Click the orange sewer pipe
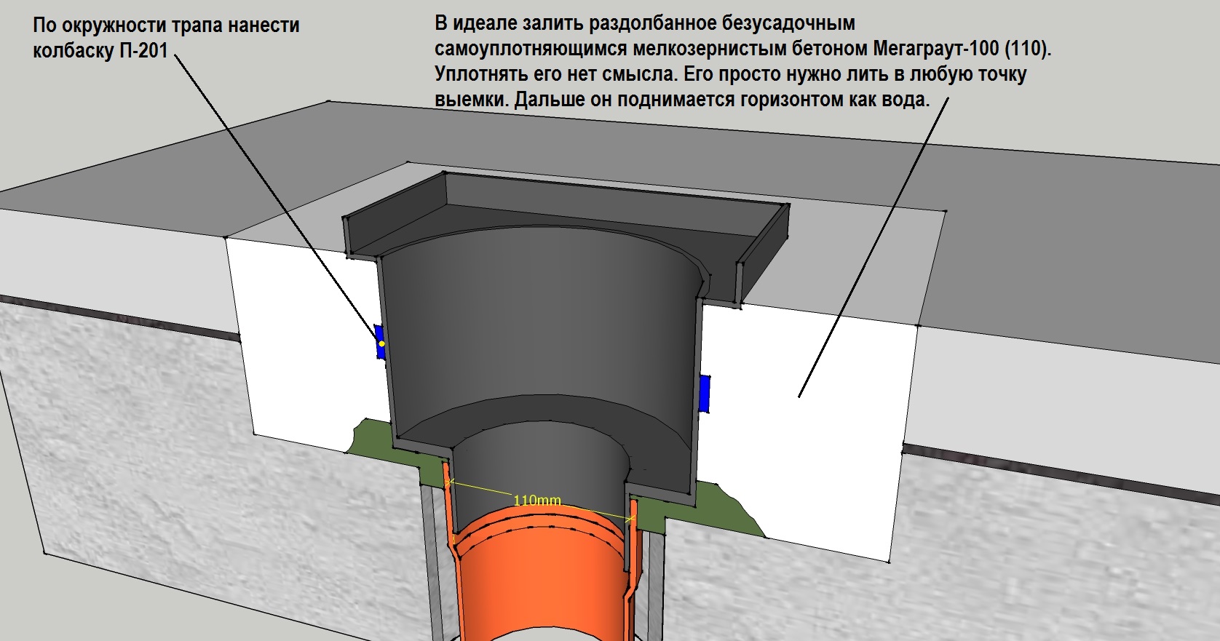This screenshot has height=641, width=1220. click(542, 575)
